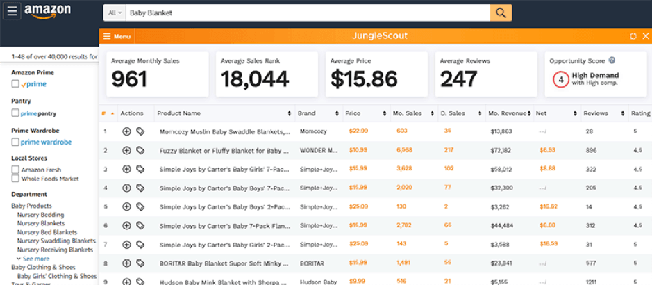Open the Opportunity Score help icon
652x285 pixels.
612,60
